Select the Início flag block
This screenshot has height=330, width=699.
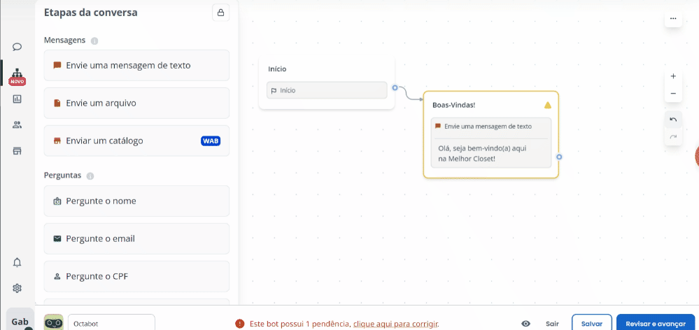point(327,90)
